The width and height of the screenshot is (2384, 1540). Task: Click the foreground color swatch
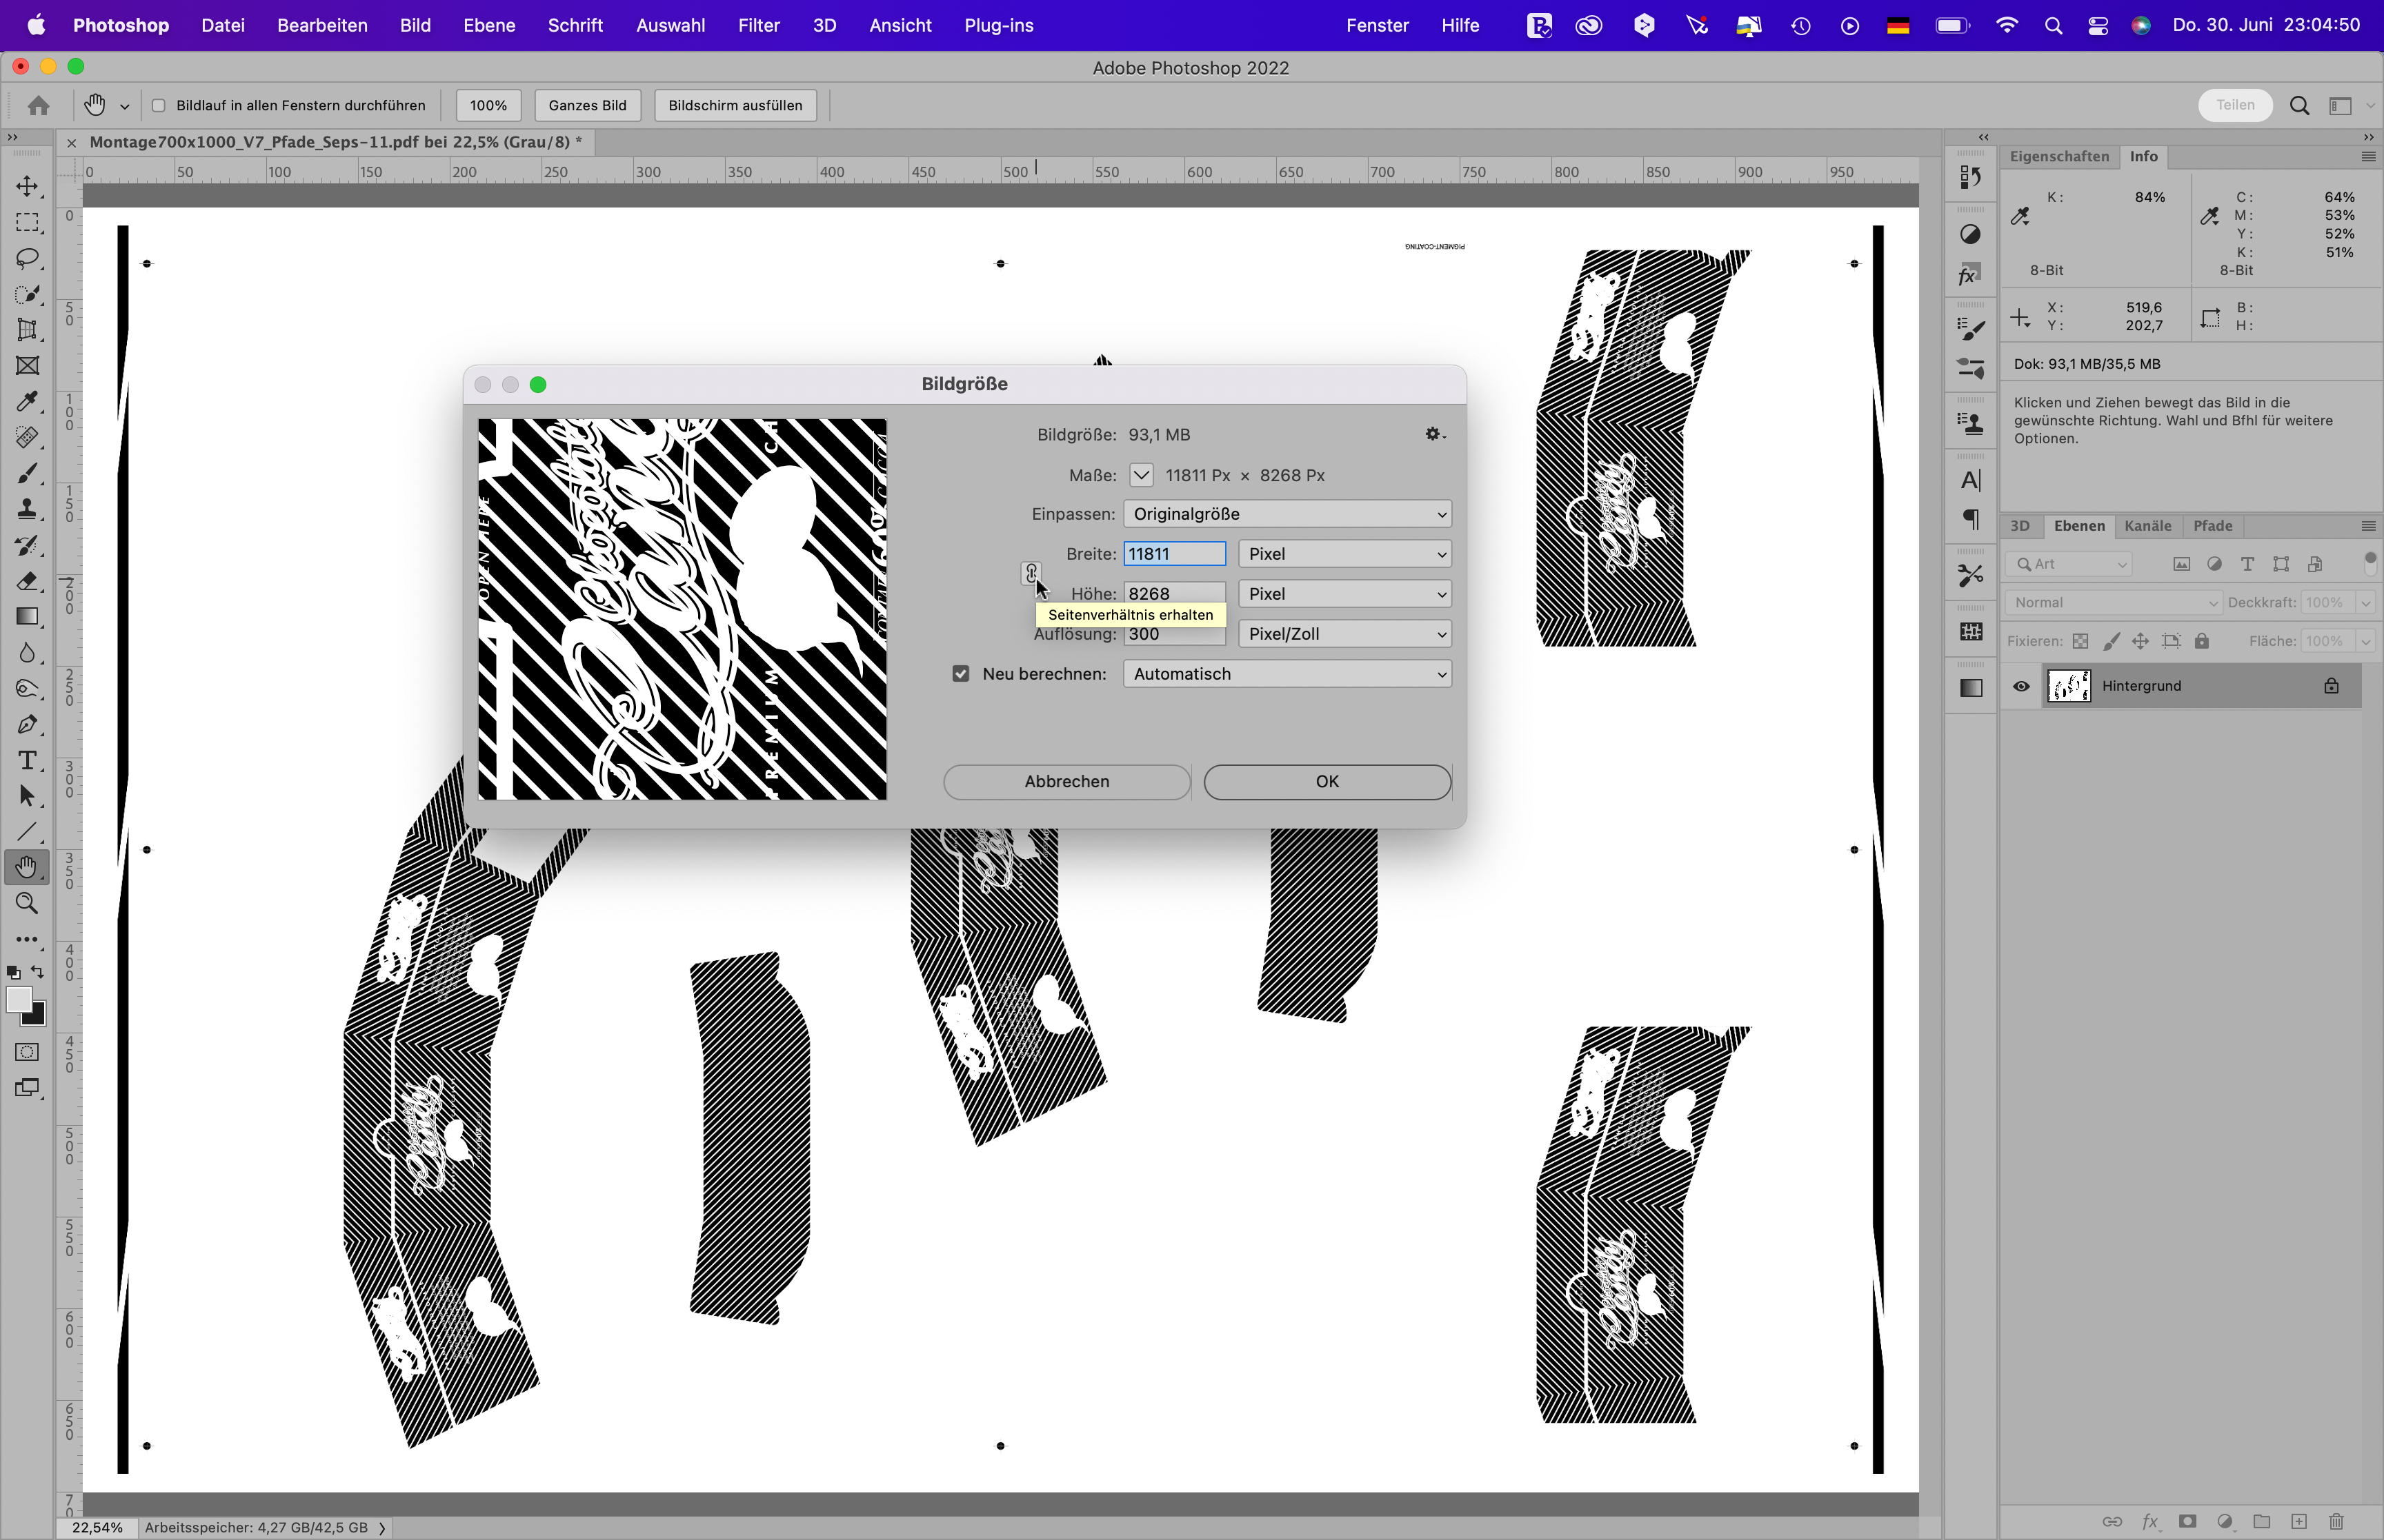point(18,1000)
